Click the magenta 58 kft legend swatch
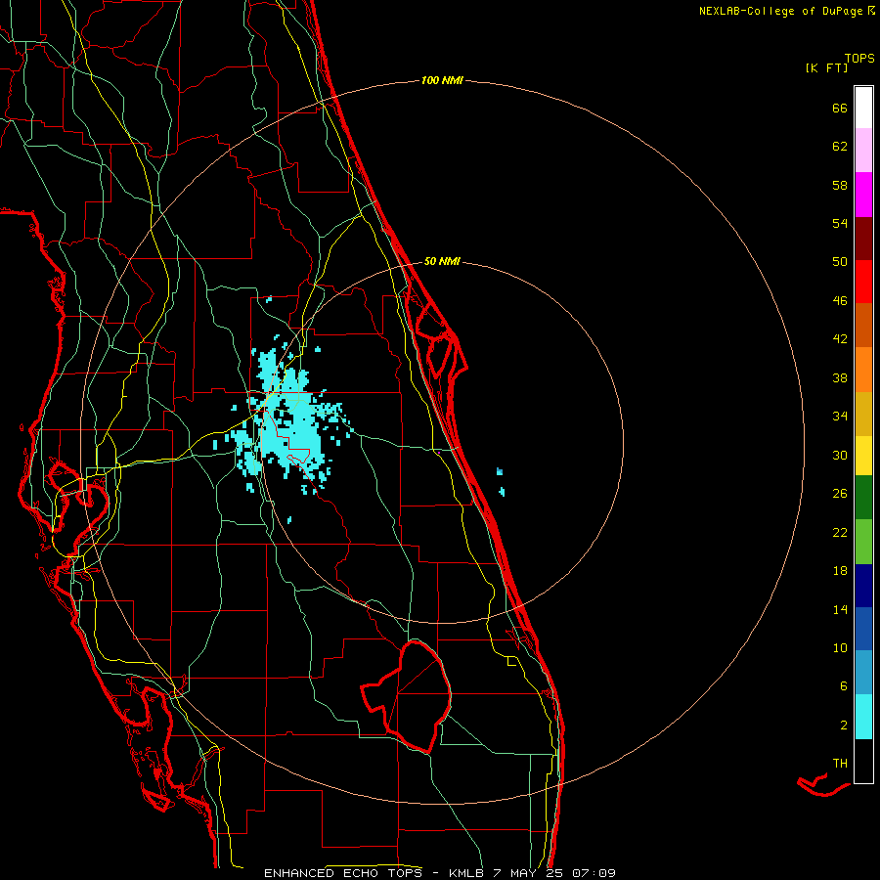The image size is (880, 880). [863, 195]
